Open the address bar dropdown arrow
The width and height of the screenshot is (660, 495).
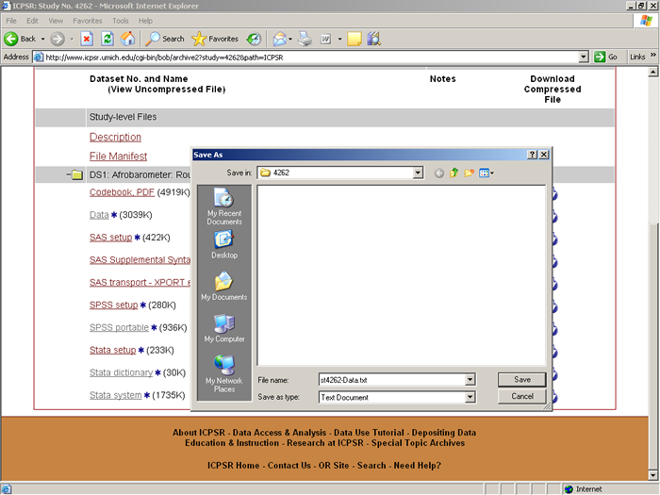click(x=584, y=57)
